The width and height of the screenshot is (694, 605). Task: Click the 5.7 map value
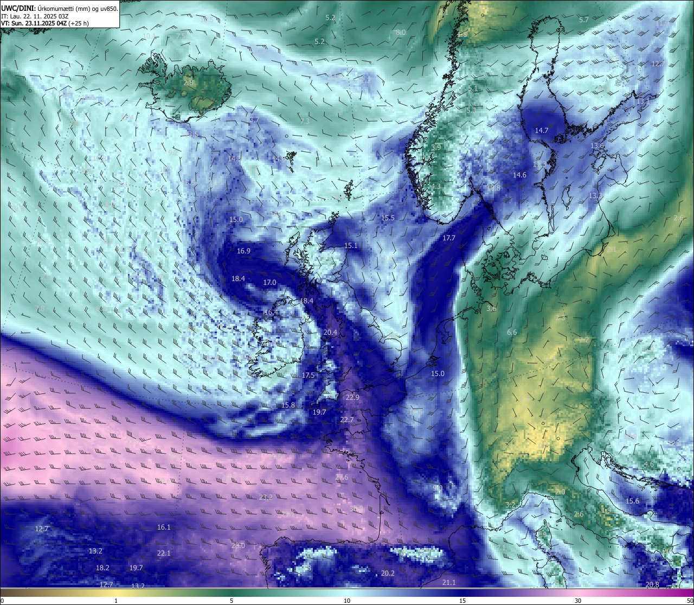583,20
